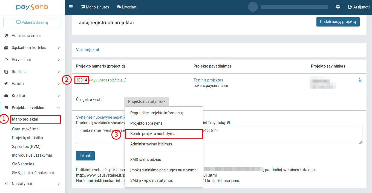The width and height of the screenshot is (372, 193).
Task: Click the Paysera logo
Action: click(x=32, y=7)
